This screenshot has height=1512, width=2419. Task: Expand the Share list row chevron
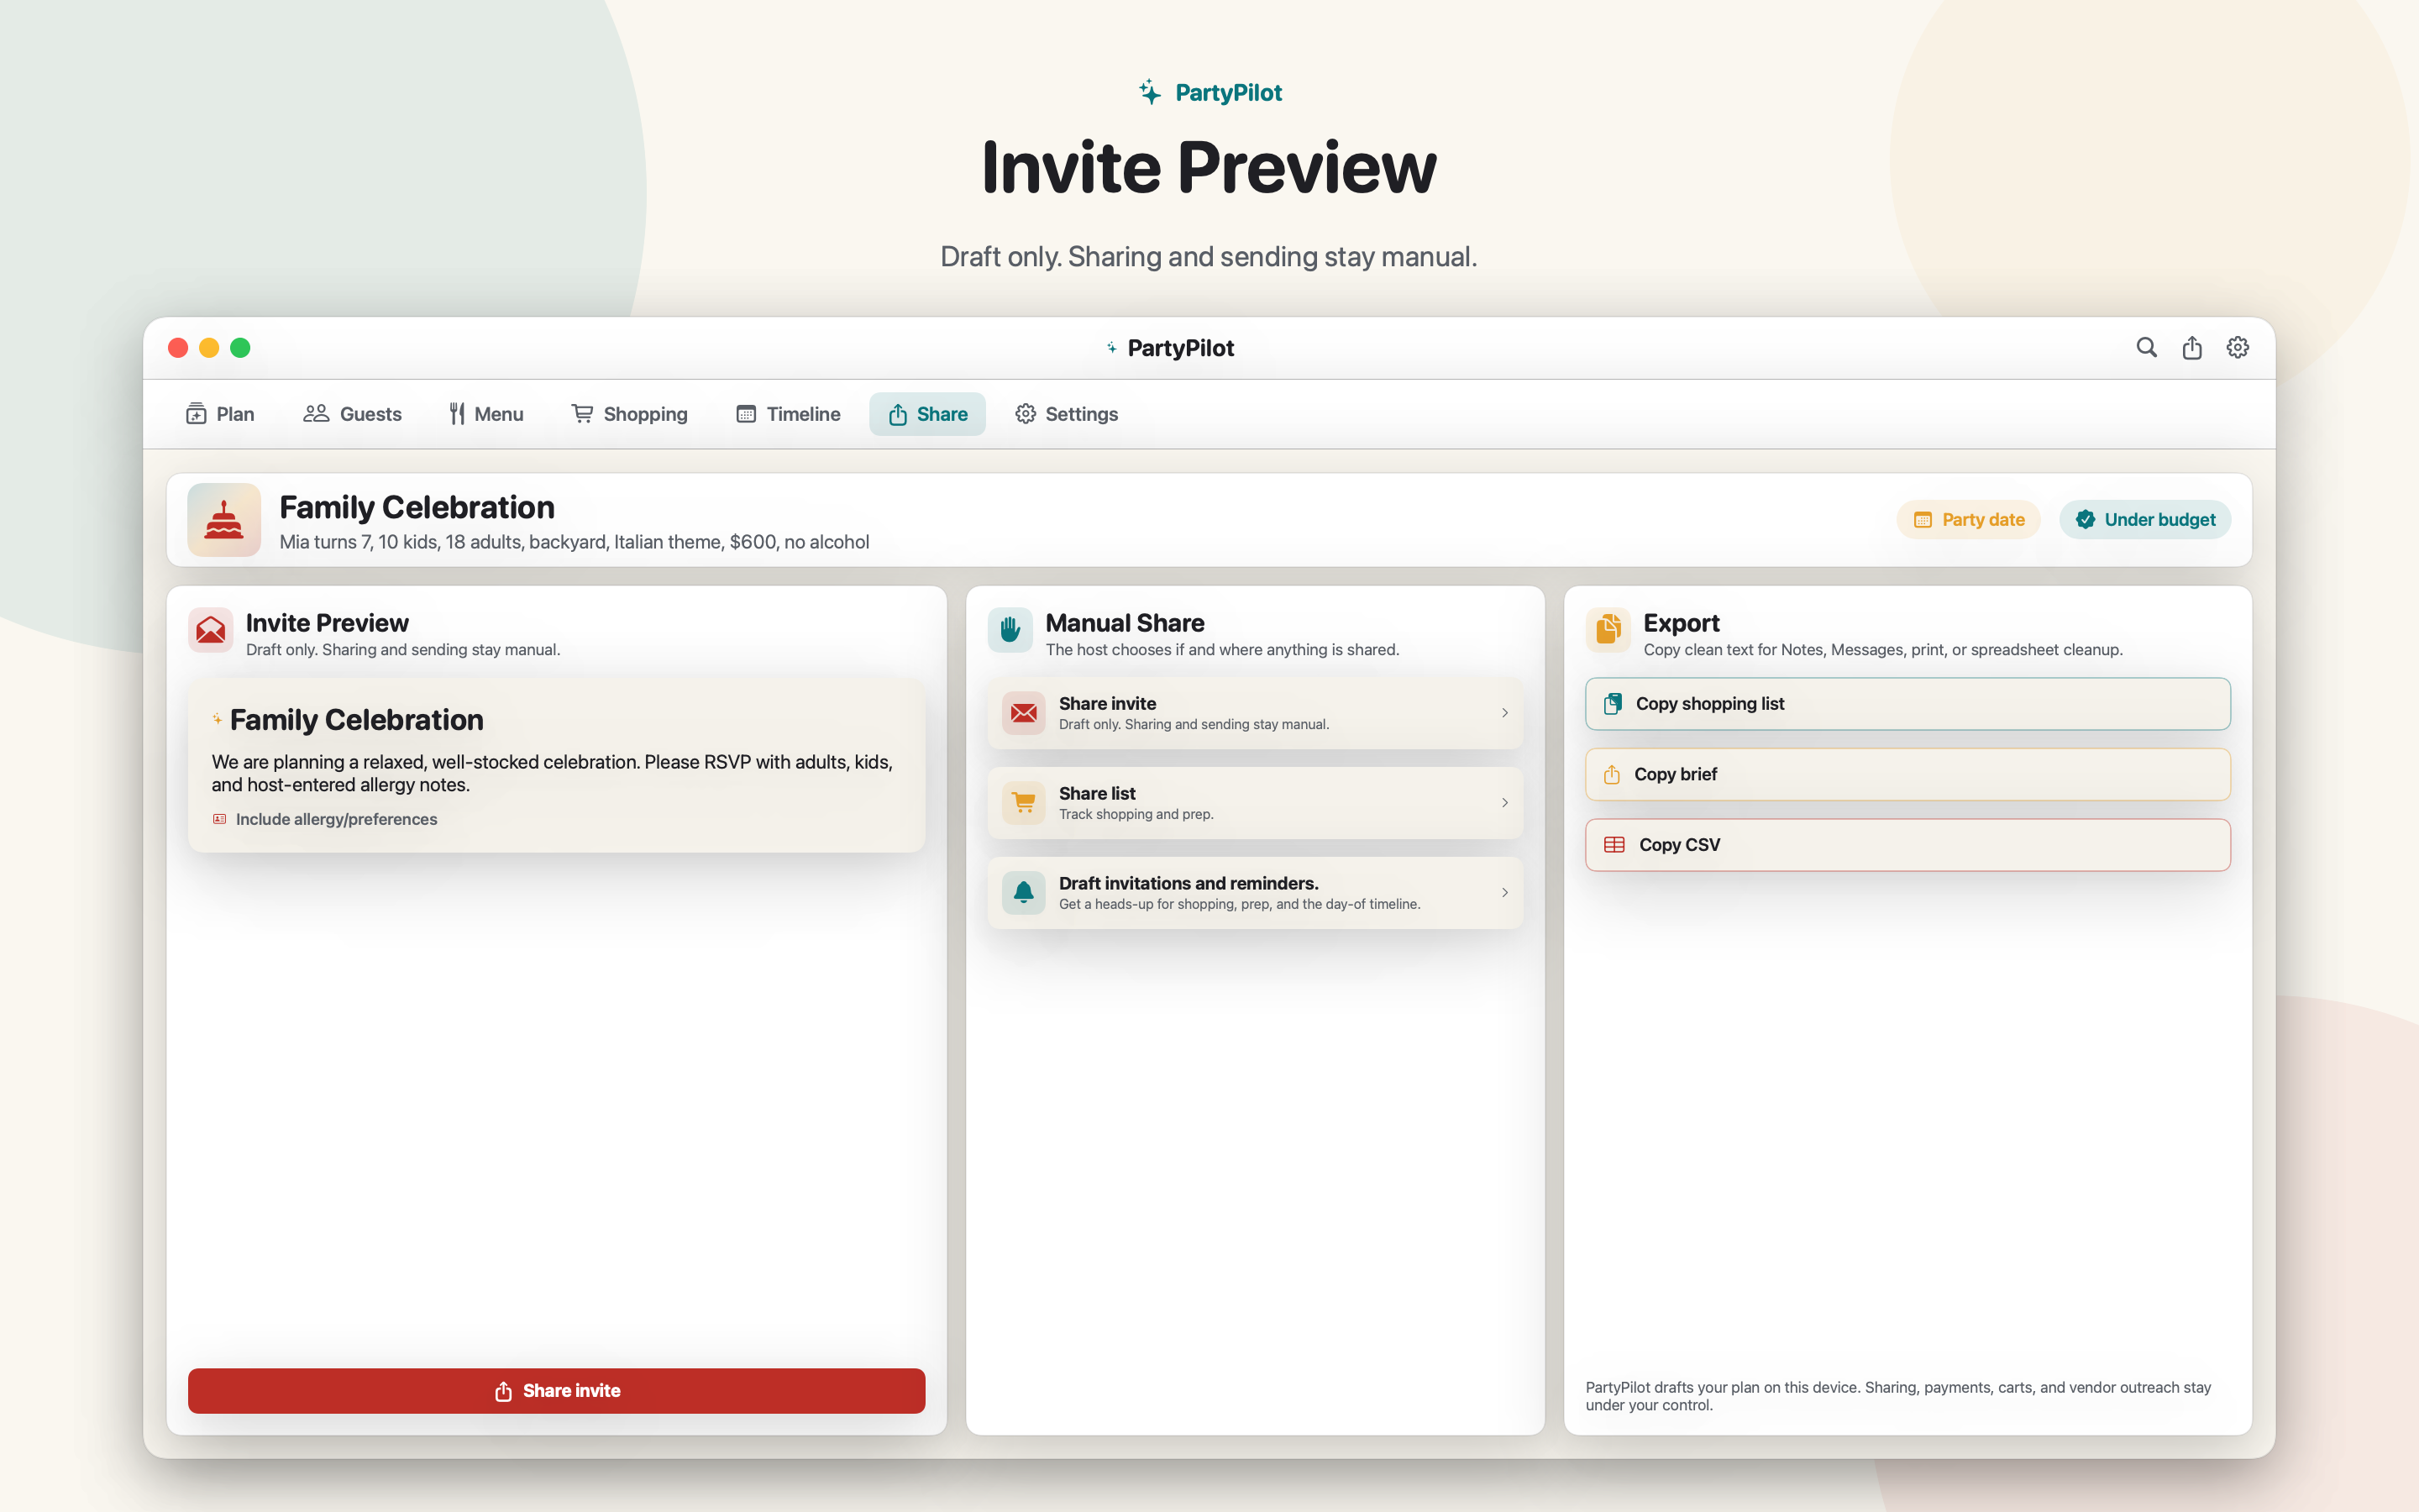[x=1504, y=803]
